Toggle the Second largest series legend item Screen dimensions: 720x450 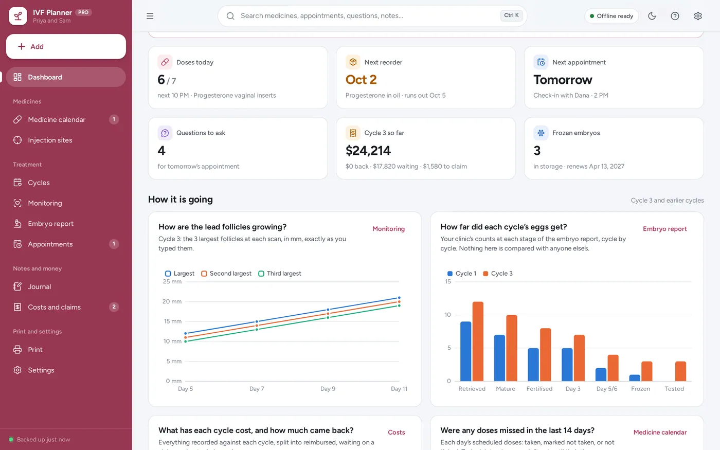[x=226, y=274]
